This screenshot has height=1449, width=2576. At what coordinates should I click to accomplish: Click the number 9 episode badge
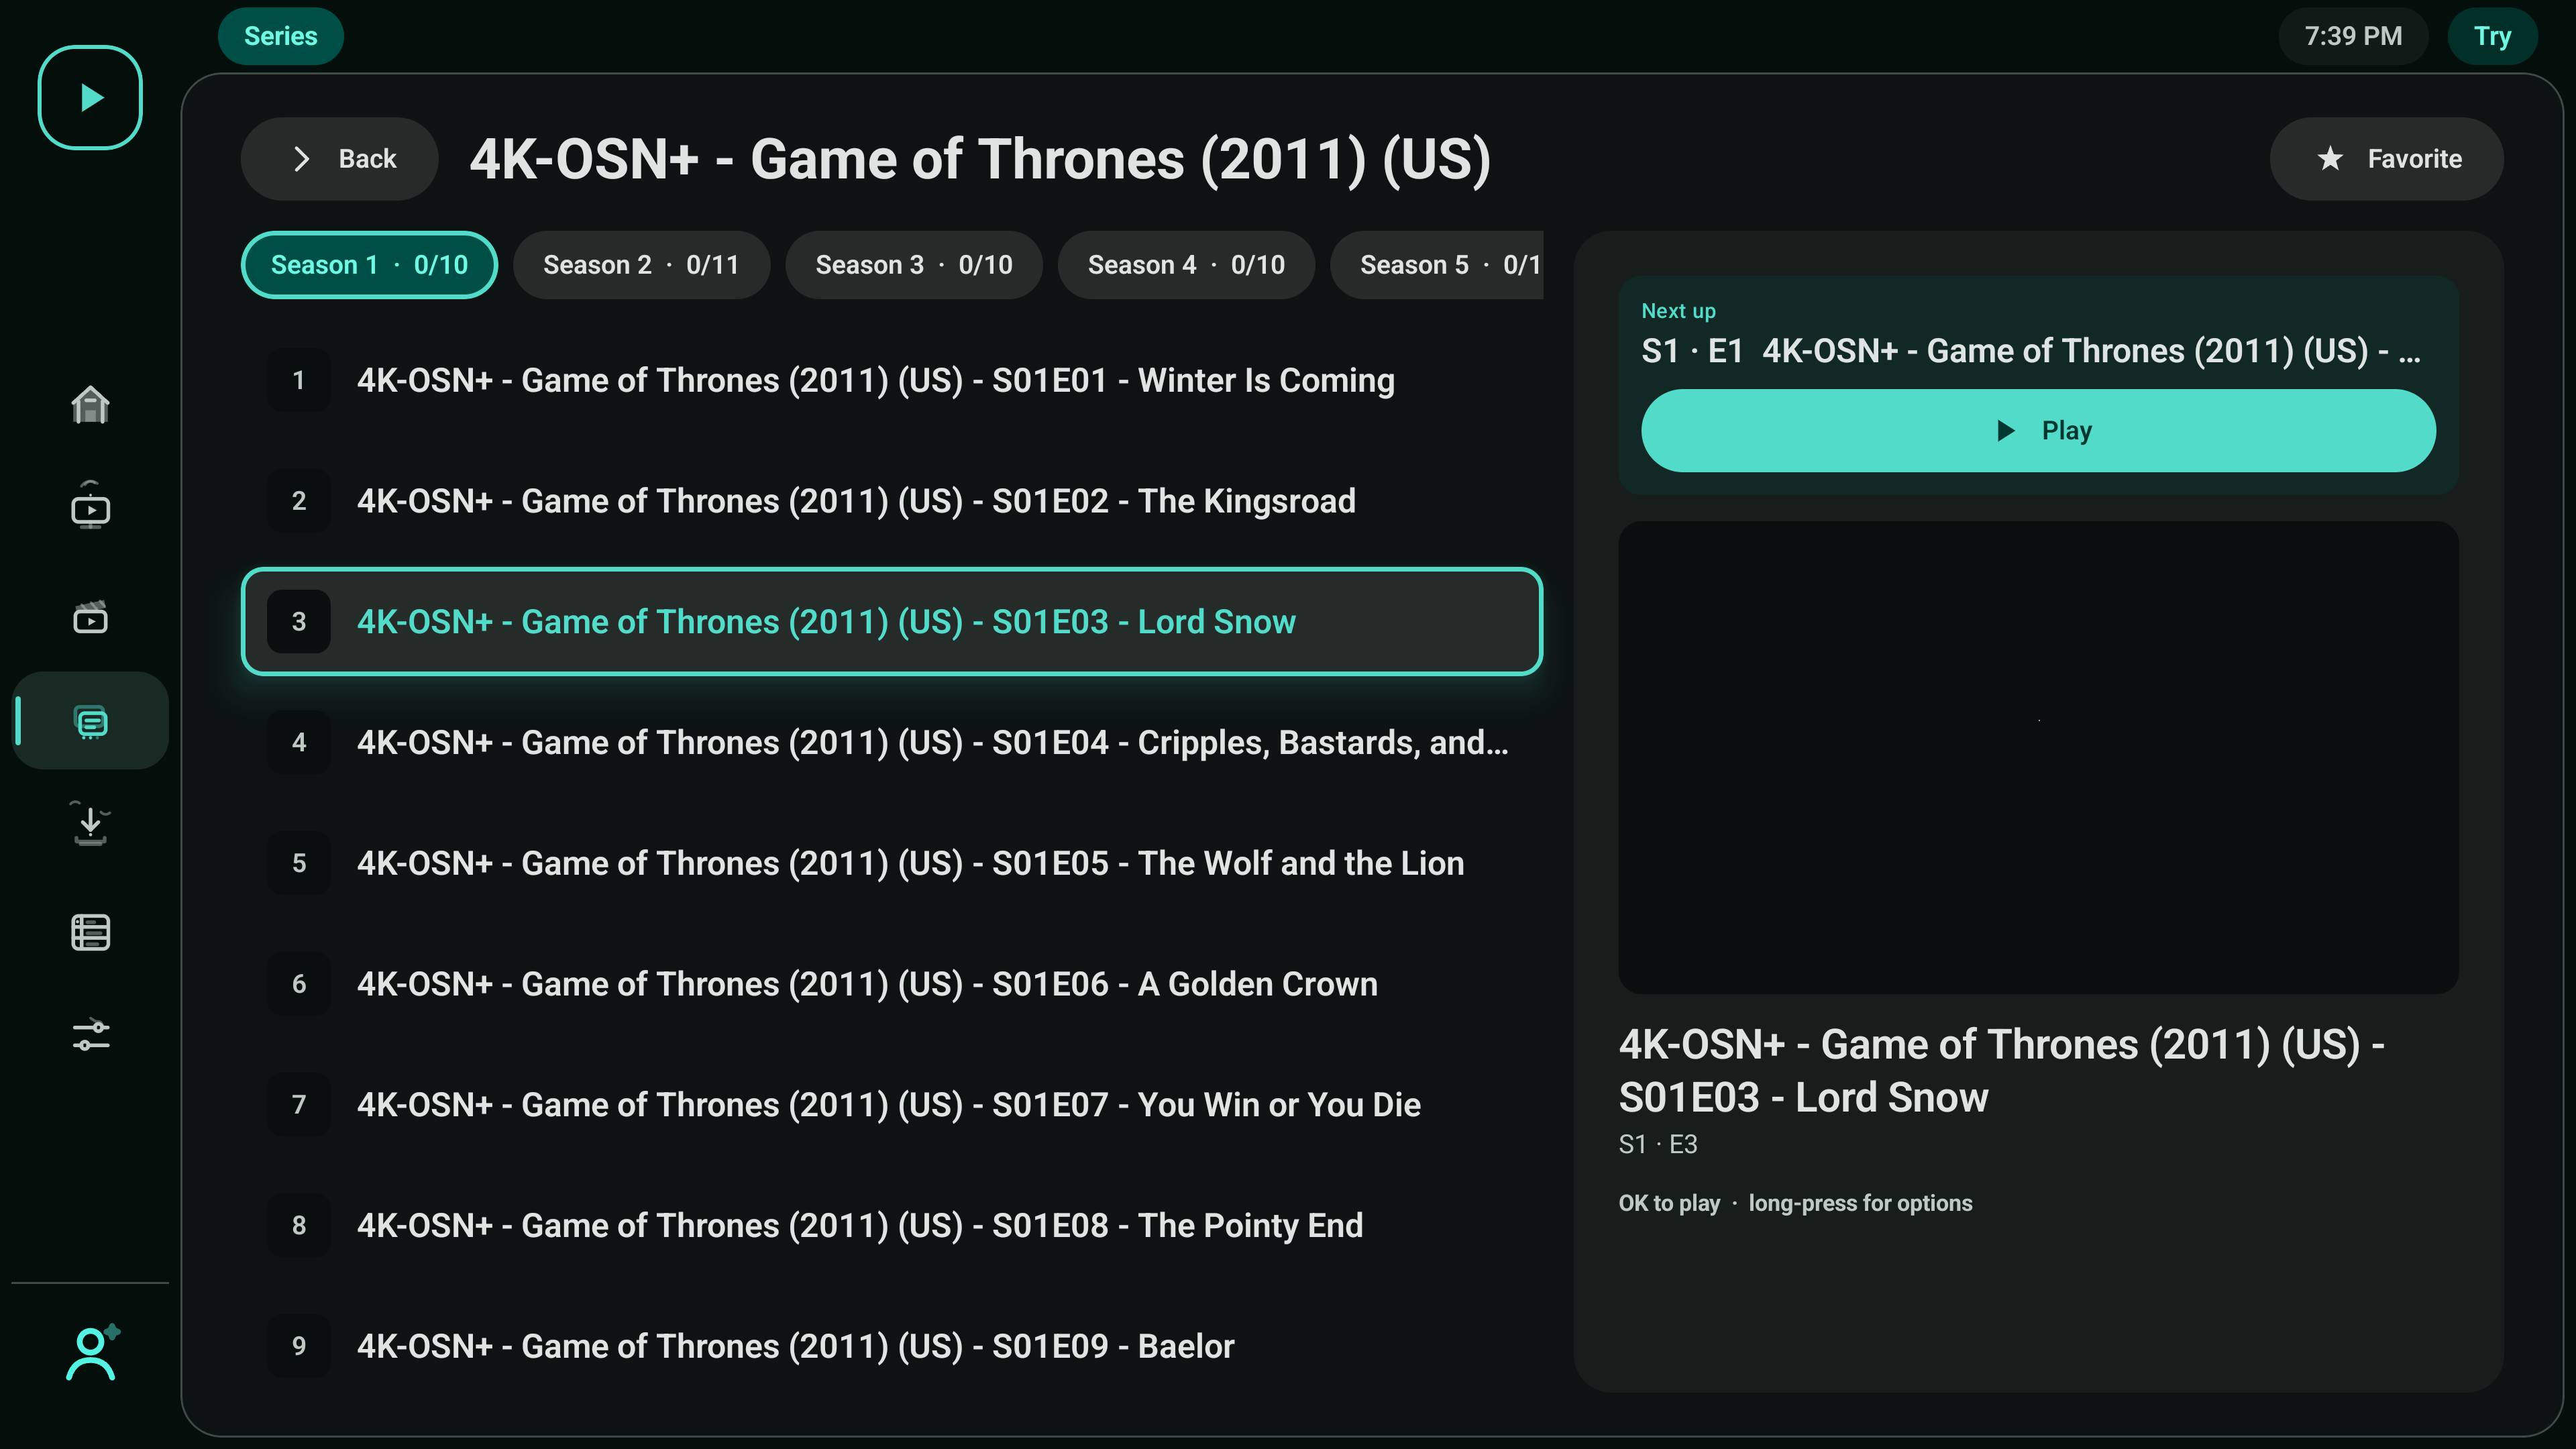click(298, 1346)
